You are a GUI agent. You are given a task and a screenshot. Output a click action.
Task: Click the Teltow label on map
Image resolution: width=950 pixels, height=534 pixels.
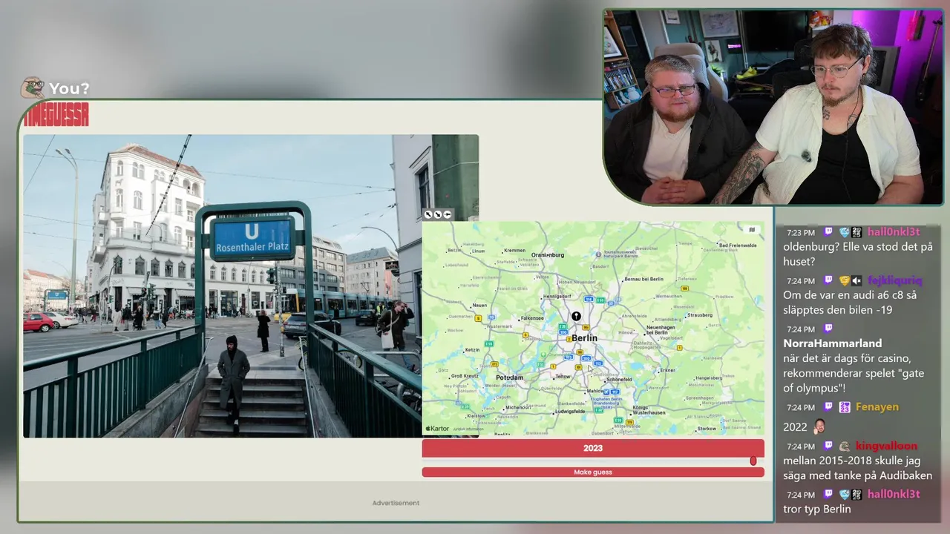pyautogui.click(x=563, y=377)
